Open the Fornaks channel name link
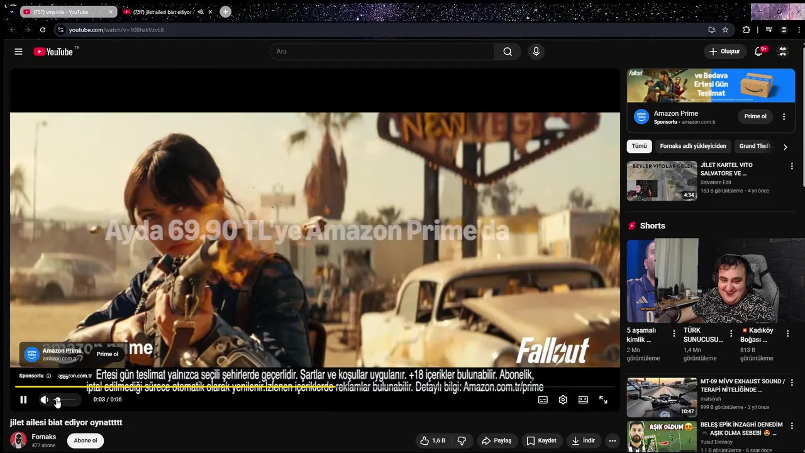Image resolution: width=805 pixels, height=453 pixels. (44, 437)
